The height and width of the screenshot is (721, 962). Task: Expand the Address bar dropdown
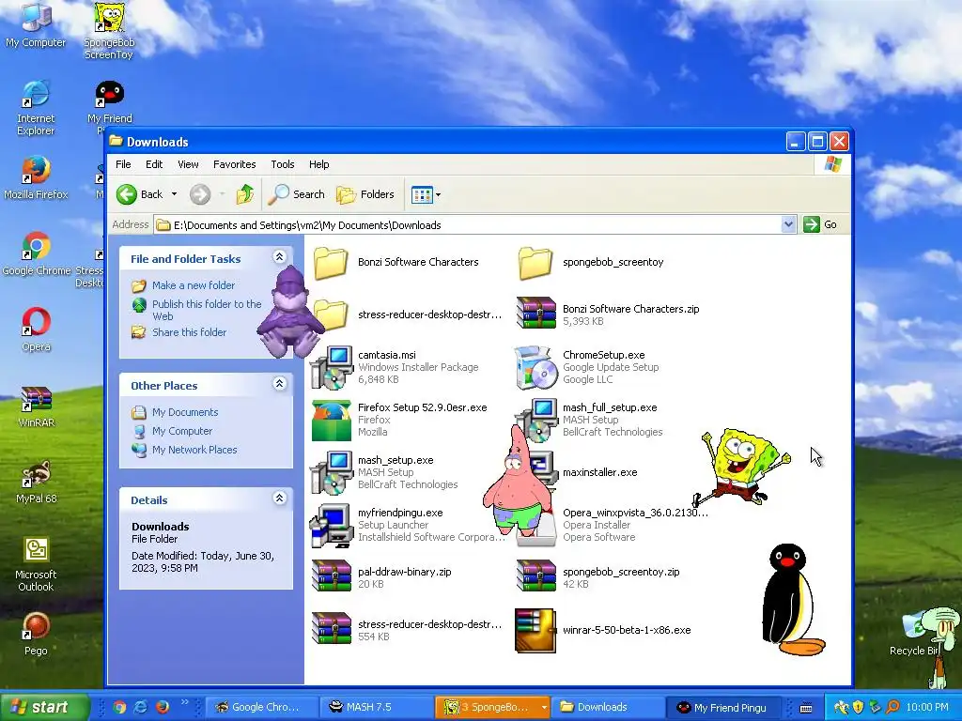point(788,224)
